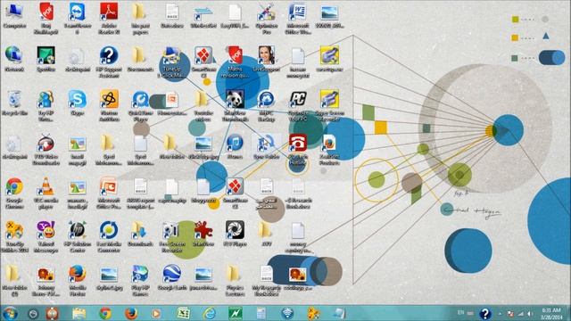Launch the MyPC Backup shortcut
This screenshot has width=571, height=321.
(x=266, y=105)
